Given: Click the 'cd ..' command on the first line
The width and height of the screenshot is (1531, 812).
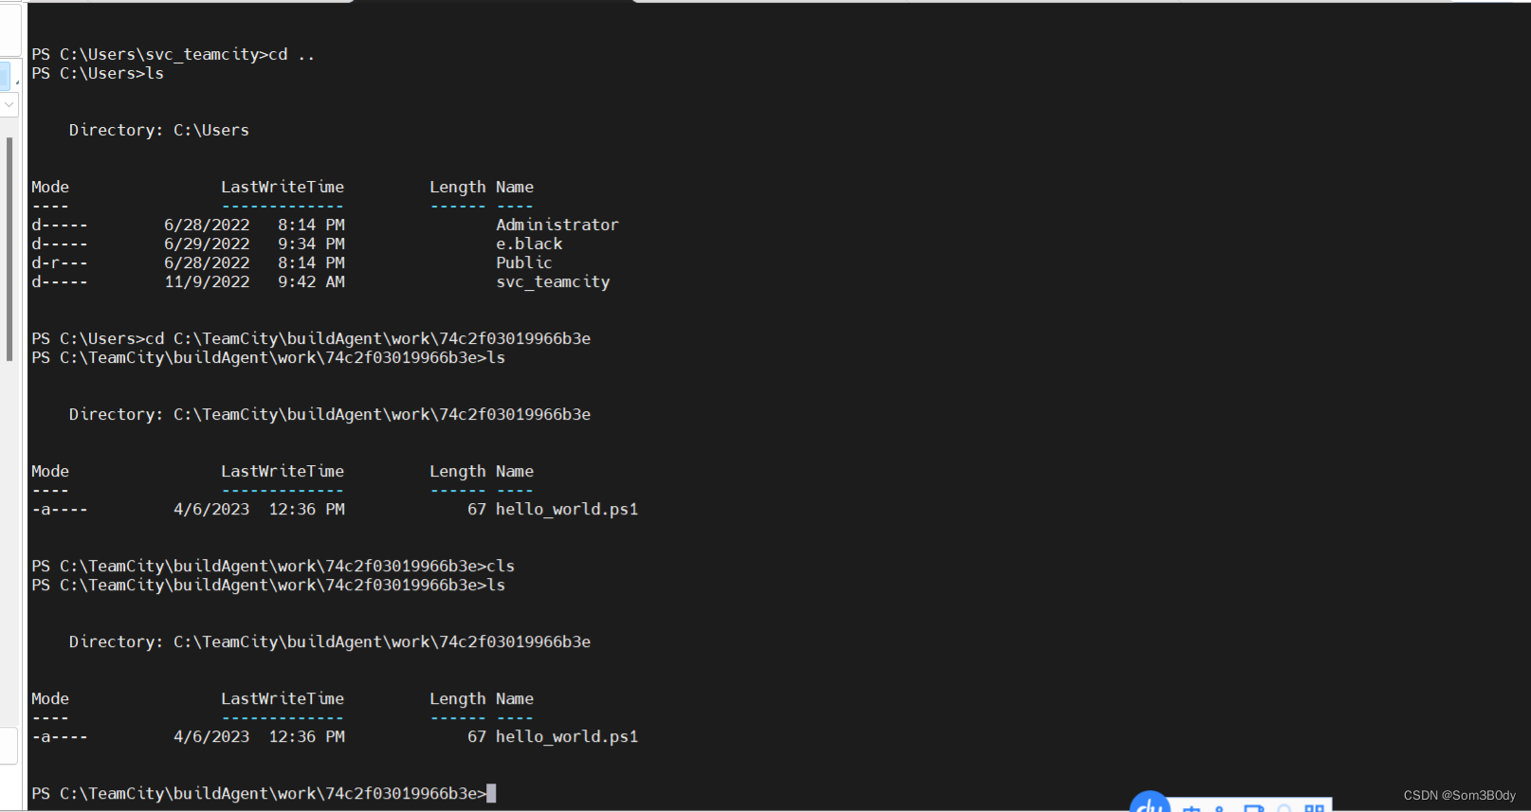Looking at the screenshot, I should (x=291, y=54).
